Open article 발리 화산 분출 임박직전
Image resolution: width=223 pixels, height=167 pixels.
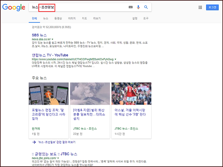pos(89,114)
